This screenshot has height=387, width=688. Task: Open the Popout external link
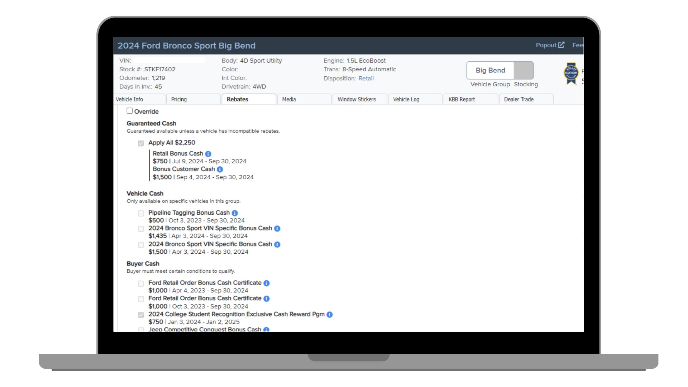[x=550, y=44]
